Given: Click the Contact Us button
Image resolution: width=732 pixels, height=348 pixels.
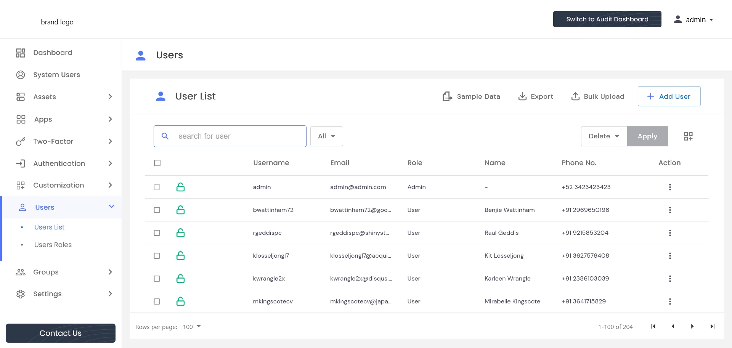Looking at the screenshot, I should tap(60, 333).
